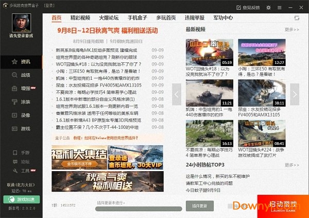The image size is (309, 218).
Task: Switch to 手机盒子 tab
Action: (x=138, y=18)
